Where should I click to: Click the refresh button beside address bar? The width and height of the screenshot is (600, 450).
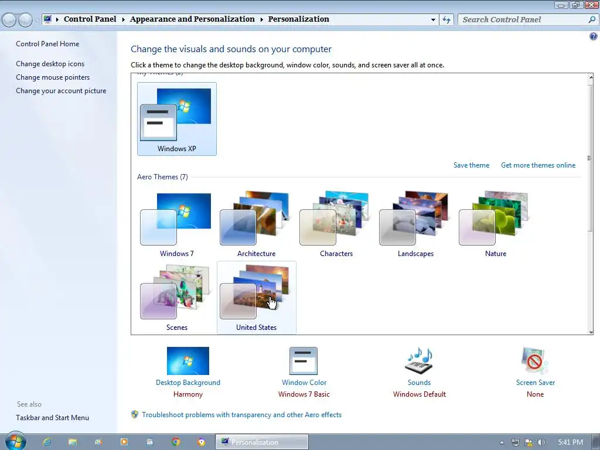(446, 19)
